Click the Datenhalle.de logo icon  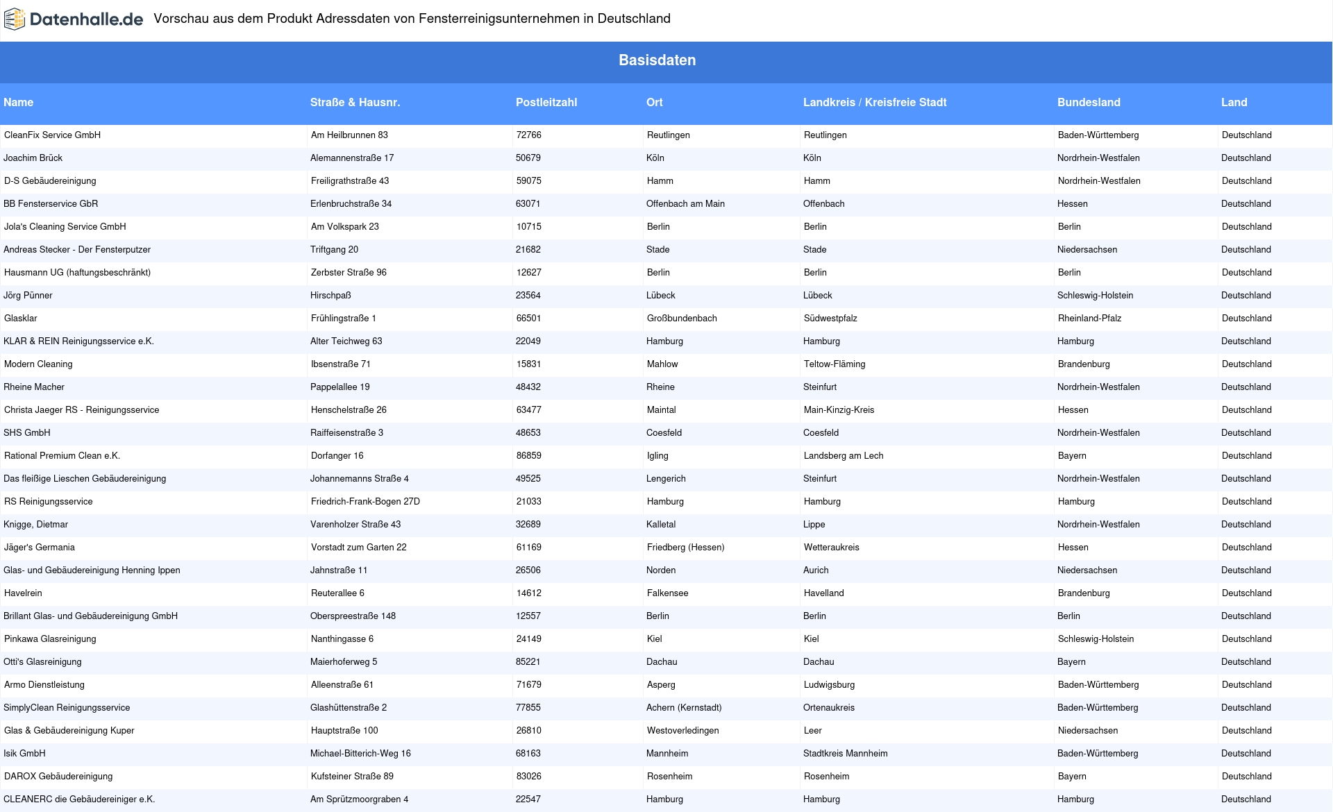point(15,19)
